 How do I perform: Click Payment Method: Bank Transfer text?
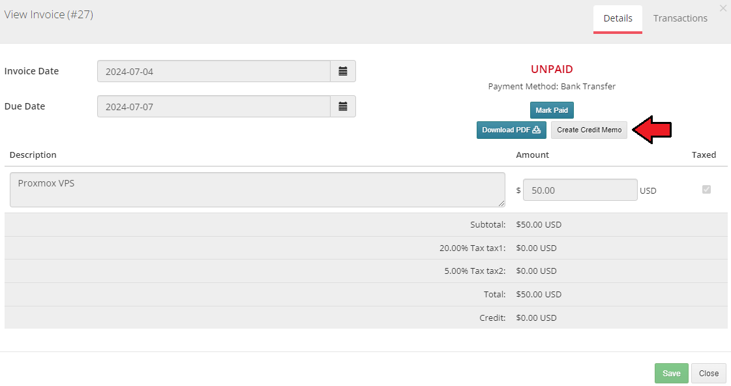coord(552,86)
